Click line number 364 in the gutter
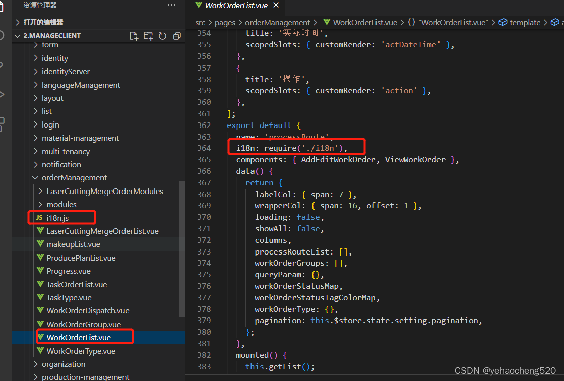The width and height of the screenshot is (564, 381). click(204, 148)
